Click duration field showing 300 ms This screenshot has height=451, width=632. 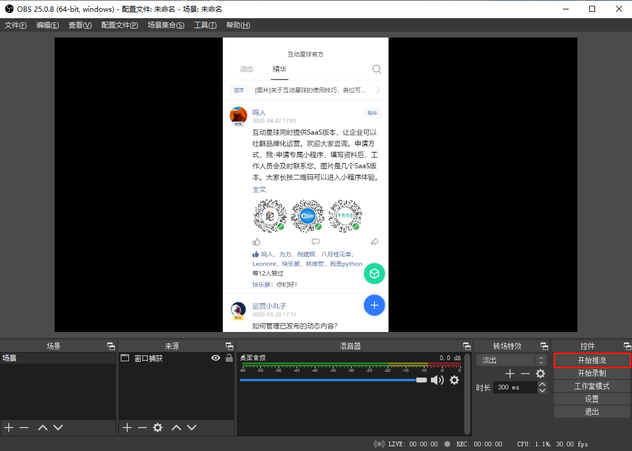point(515,387)
